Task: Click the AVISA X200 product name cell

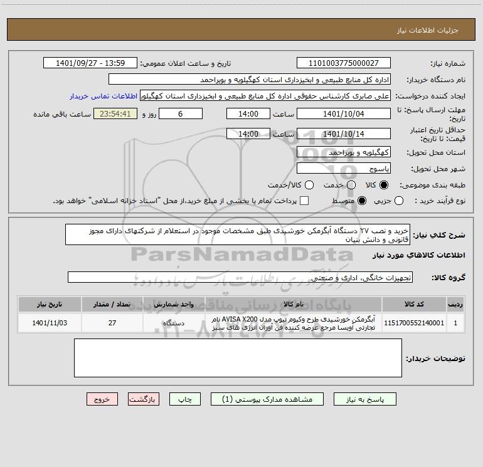Action: (x=294, y=323)
